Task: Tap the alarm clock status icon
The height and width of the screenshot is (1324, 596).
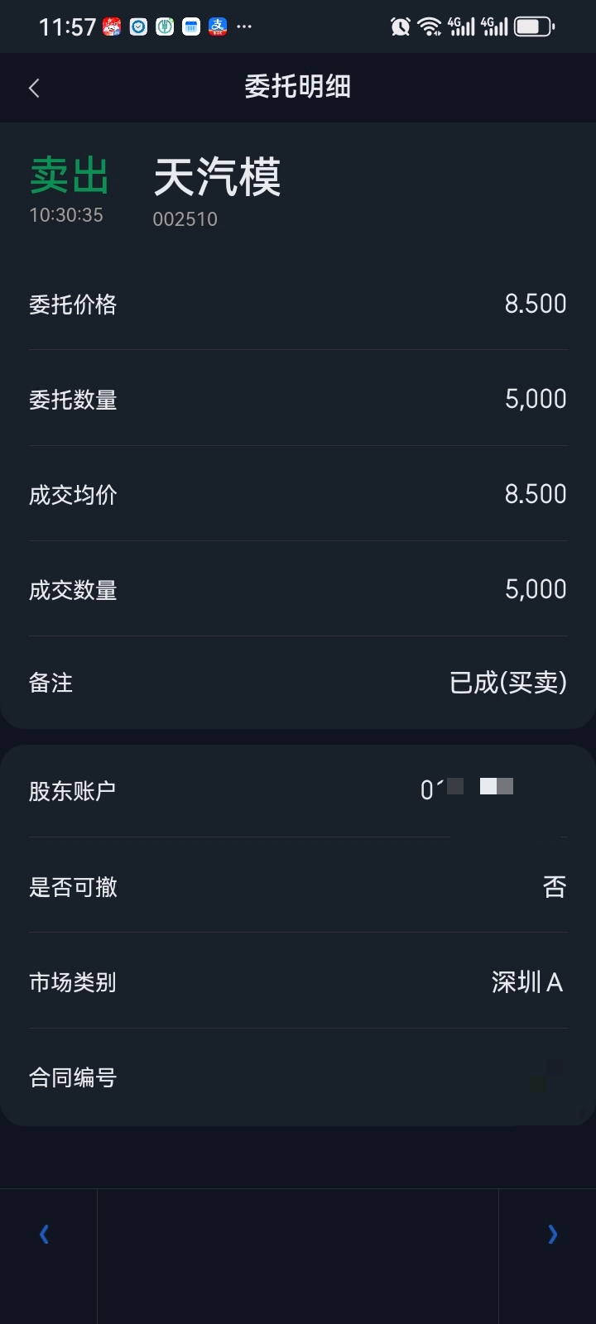Action: (x=401, y=26)
